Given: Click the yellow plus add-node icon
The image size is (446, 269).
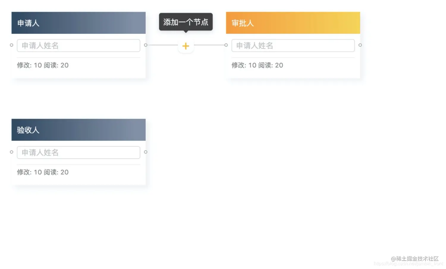Looking at the screenshot, I should pyautogui.click(x=186, y=46).
